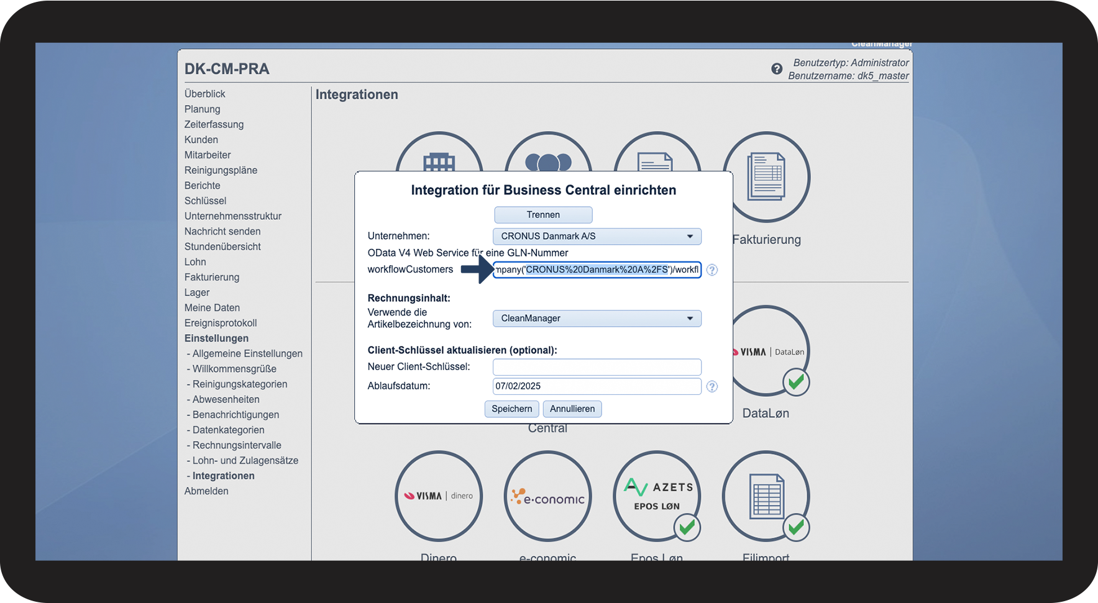The image size is (1098, 603).
Task: Open the Filimport spreadsheet icon
Action: [x=766, y=496]
